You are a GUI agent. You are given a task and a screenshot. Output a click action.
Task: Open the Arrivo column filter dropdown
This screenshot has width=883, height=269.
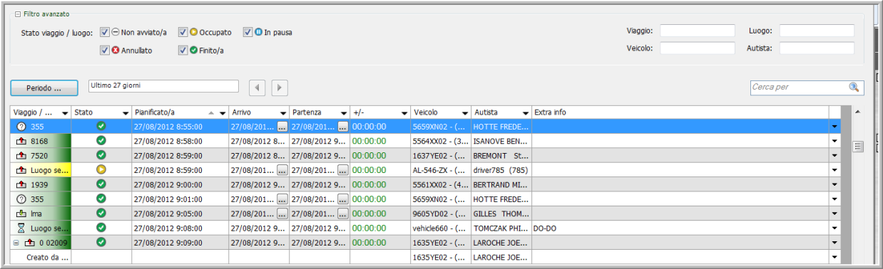click(x=283, y=113)
